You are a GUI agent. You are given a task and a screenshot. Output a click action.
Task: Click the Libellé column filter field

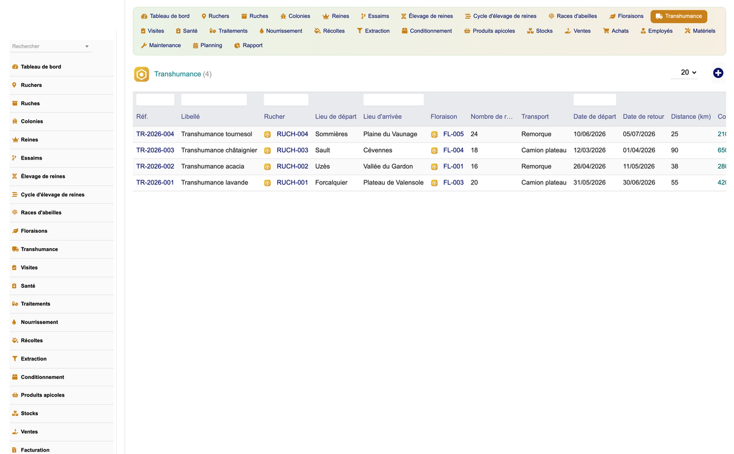point(214,100)
